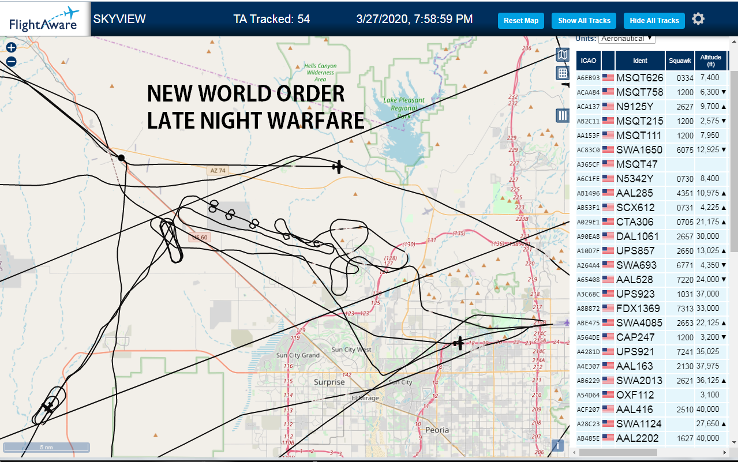Image resolution: width=738 pixels, height=462 pixels.
Task: Click altitude value 30,000
Action: (x=707, y=236)
